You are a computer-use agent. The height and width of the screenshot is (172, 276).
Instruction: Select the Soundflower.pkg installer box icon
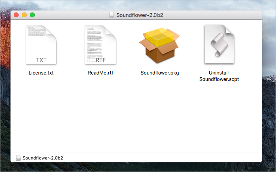[x=159, y=45]
